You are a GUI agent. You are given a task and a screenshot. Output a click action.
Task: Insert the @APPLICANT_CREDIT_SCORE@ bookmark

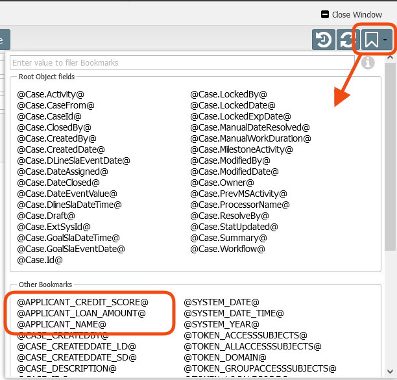click(x=83, y=302)
